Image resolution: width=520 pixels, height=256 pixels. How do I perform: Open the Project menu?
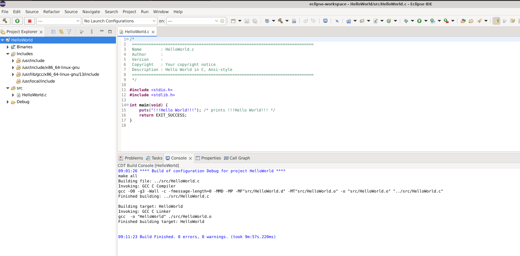(129, 12)
